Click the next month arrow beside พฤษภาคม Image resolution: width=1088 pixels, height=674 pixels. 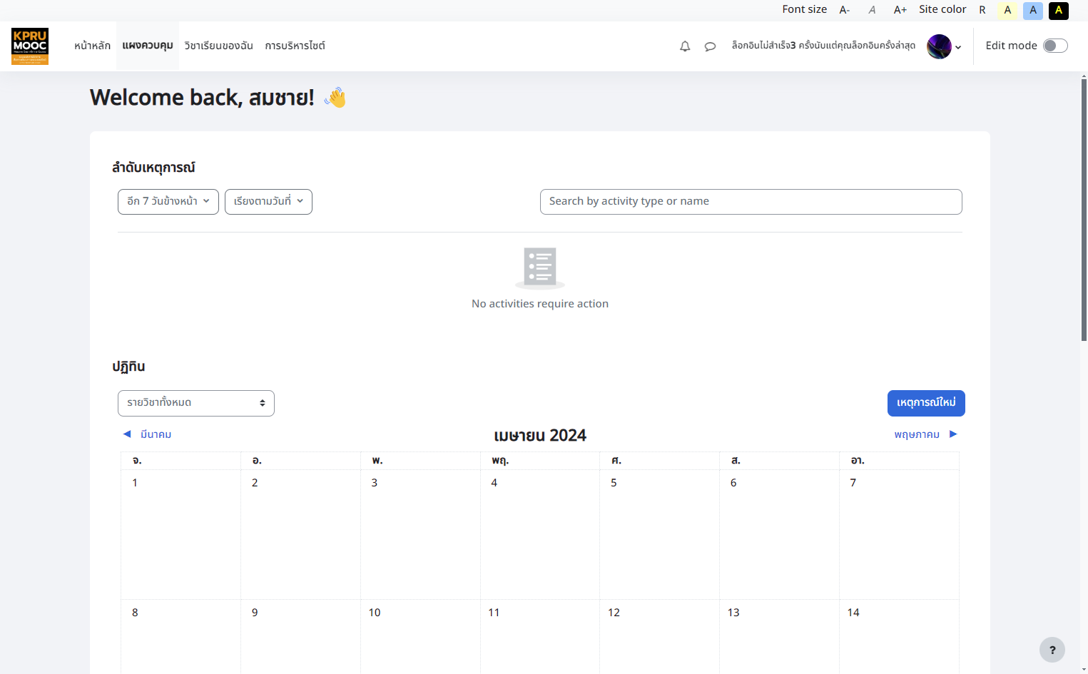(x=953, y=434)
